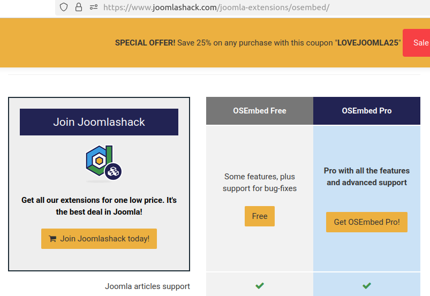This screenshot has height=296, width=430.
Task: Click the Get OSEmbed Pro! button
Action: [367, 222]
